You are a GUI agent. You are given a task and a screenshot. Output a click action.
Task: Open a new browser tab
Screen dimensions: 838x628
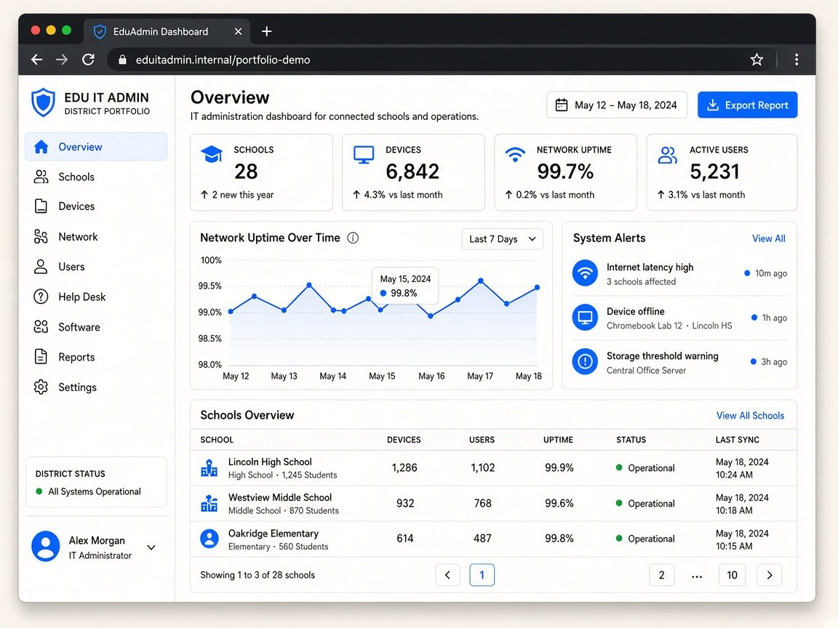click(267, 31)
